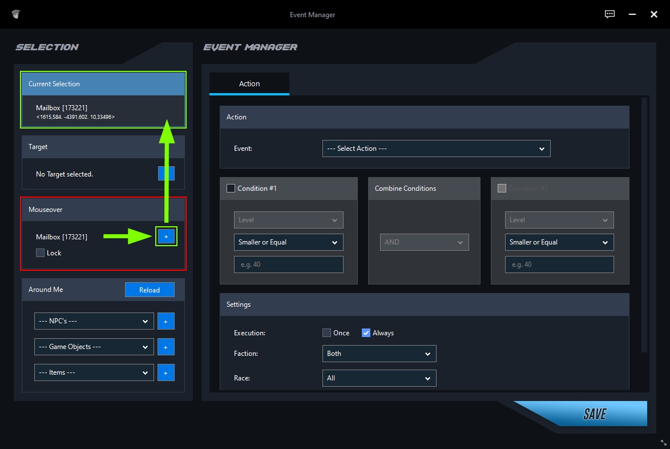The width and height of the screenshot is (670, 449).
Task: Open the Race dropdown showing All
Action: [x=379, y=378]
